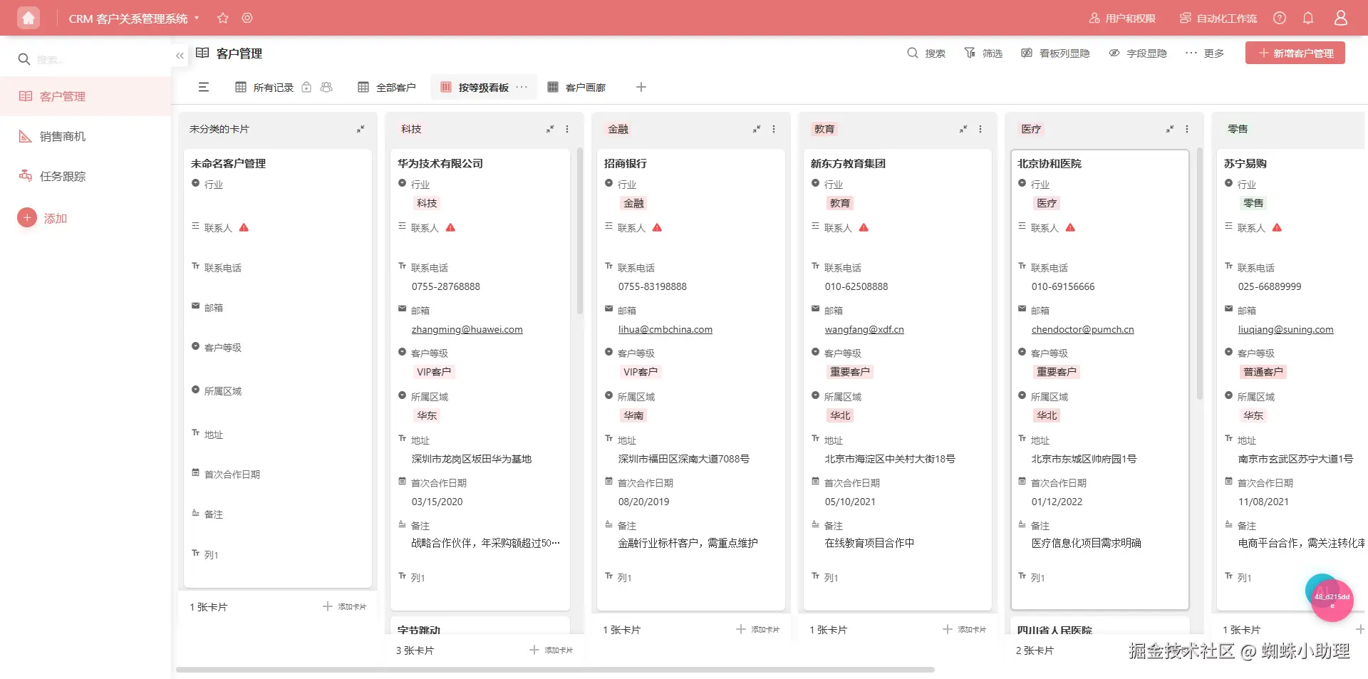Switch to 客户画廊 view tab
Image resolution: width=1368 pixels, height=679 pixels.
[x=576, y=87]
